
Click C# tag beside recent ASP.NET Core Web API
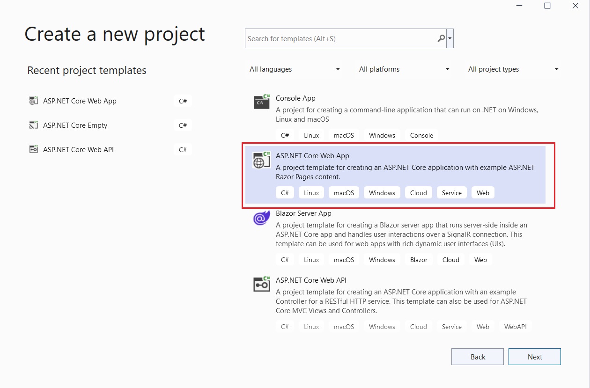tap(183, 149)
